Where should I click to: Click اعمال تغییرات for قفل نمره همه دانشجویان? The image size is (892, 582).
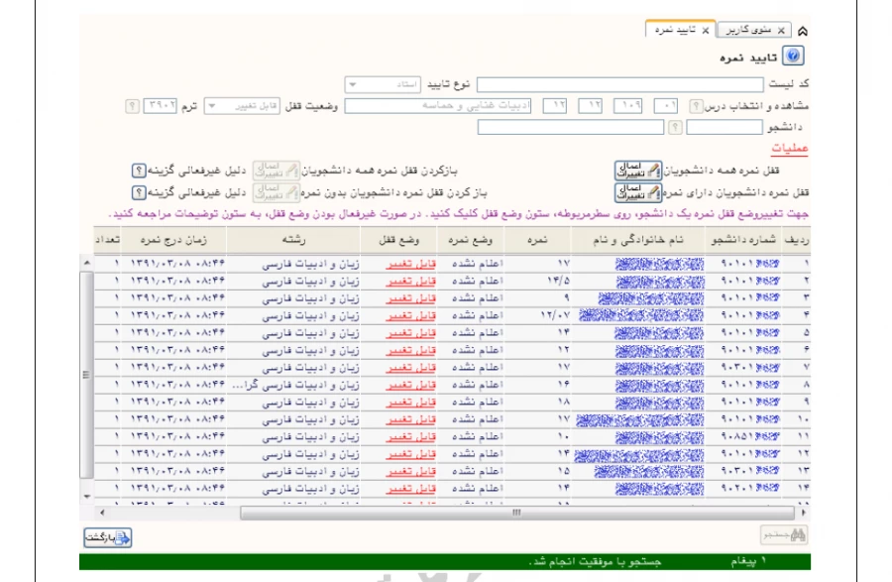tap(636, 171)
